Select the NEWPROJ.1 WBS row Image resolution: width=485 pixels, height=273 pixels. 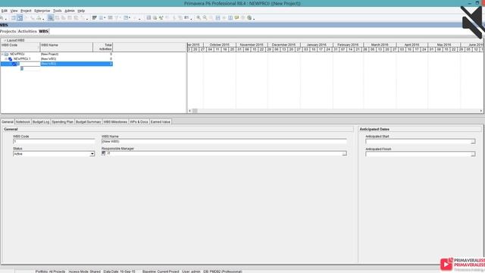(x=57, y=59)
